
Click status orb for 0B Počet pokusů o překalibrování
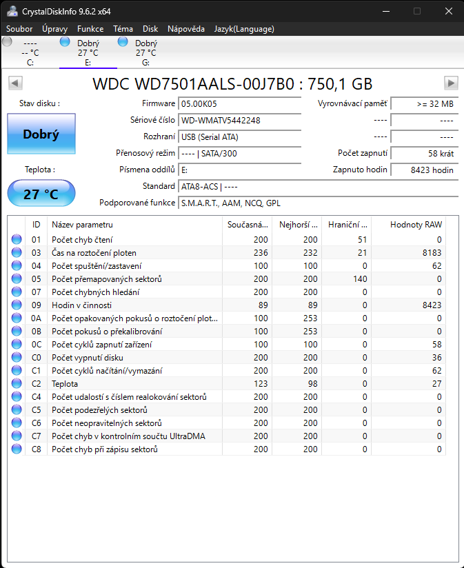17,331
